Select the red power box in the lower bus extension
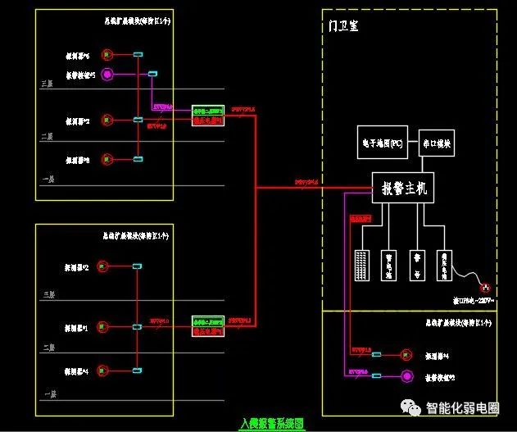This screenshot has height=432, width=517. click(x=208, y=331)
